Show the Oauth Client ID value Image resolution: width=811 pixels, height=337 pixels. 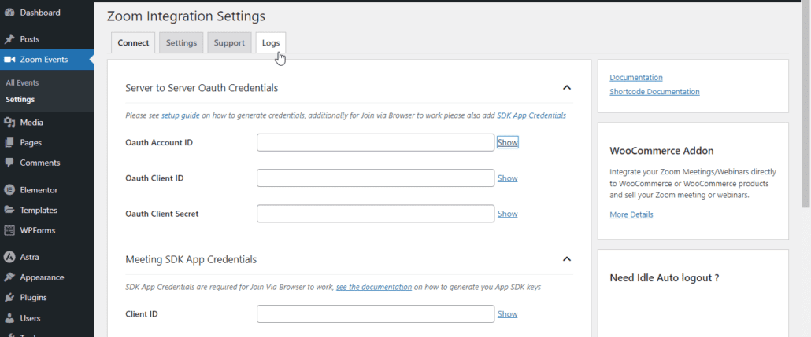point(507,178)
